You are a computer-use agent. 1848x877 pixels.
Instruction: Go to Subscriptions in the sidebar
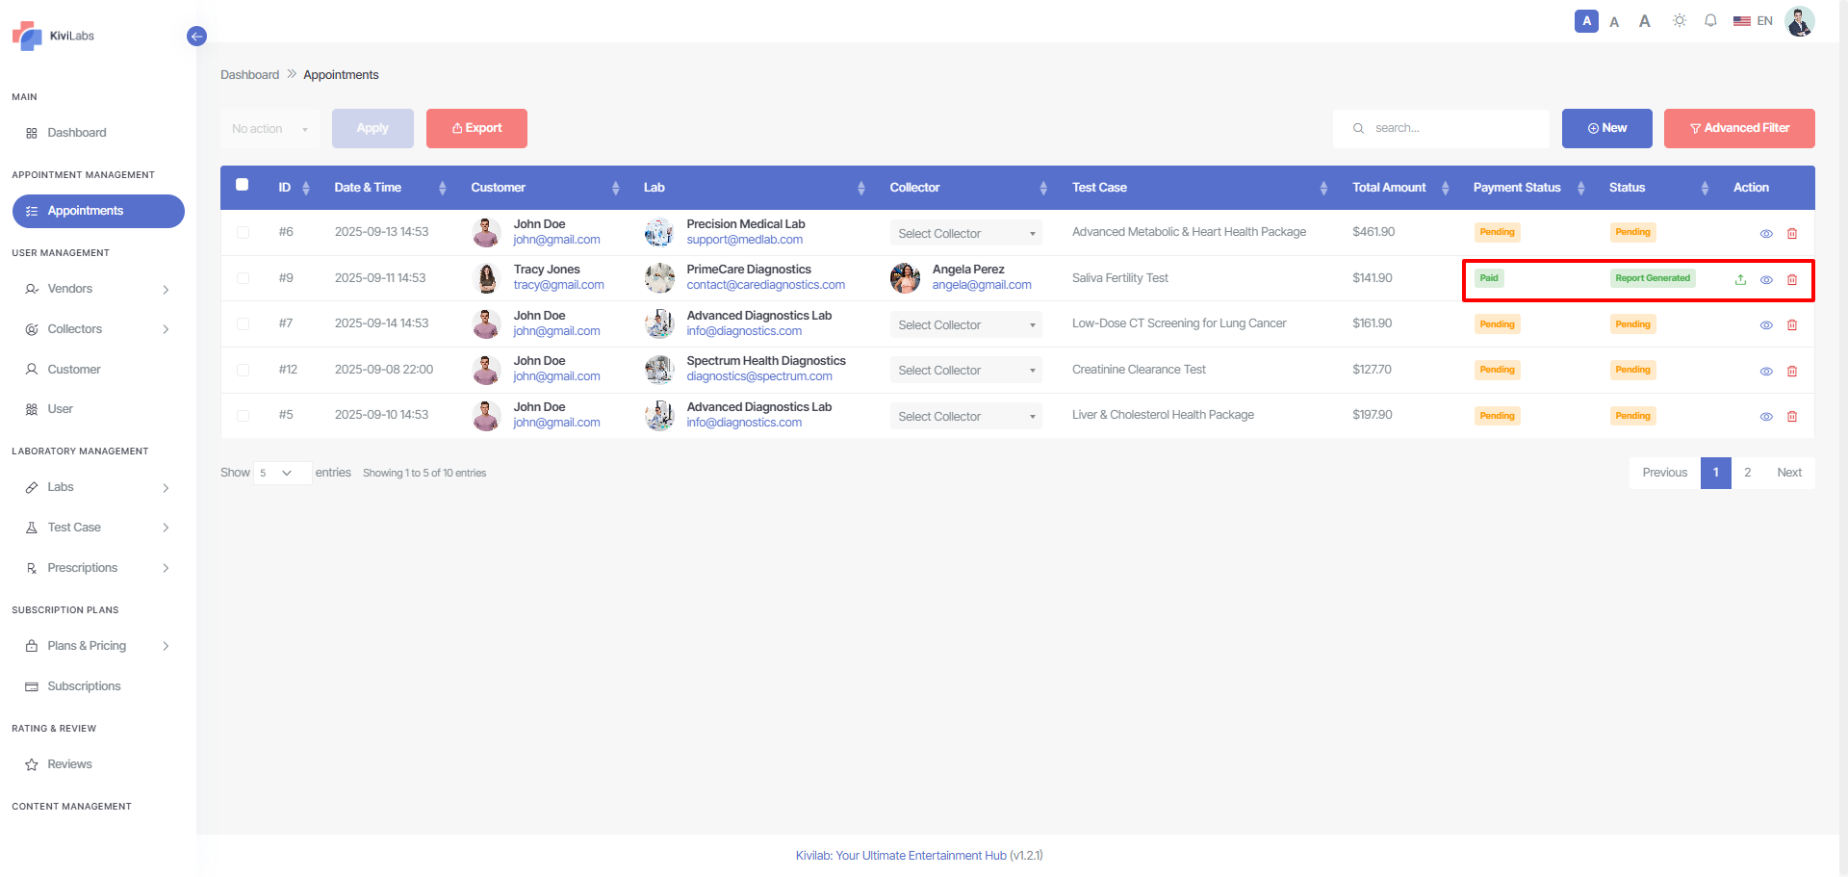tap(84, 686)
